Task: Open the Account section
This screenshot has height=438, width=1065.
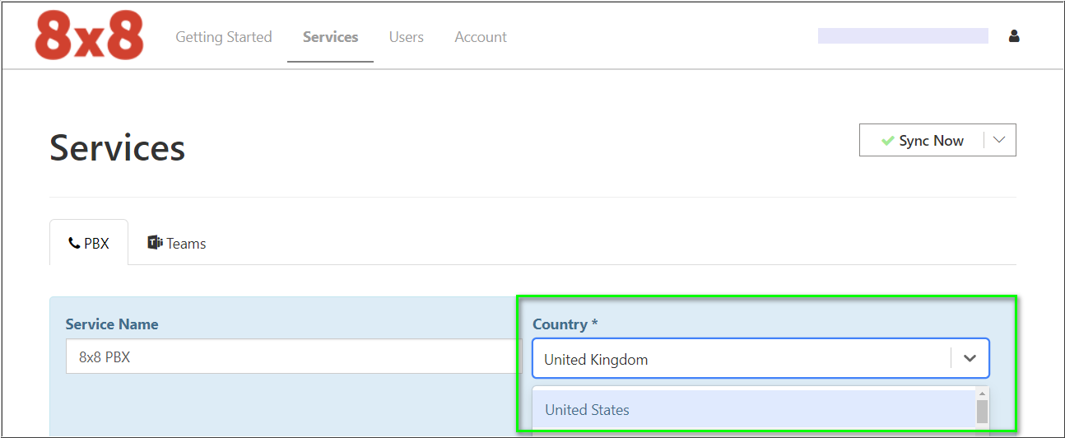Action: 481,37
